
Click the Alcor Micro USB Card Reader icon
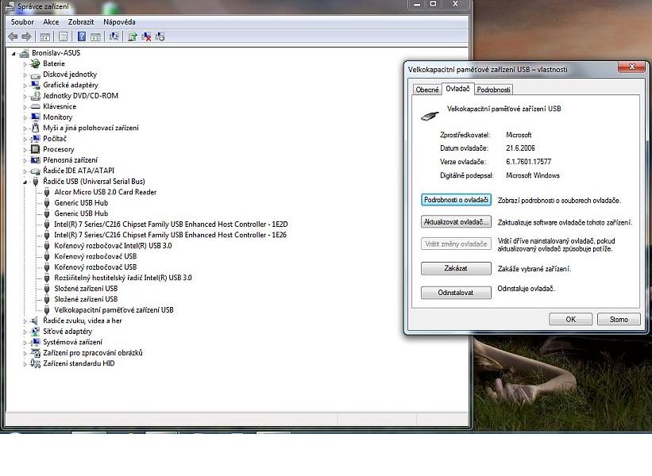tap(47, 192)
